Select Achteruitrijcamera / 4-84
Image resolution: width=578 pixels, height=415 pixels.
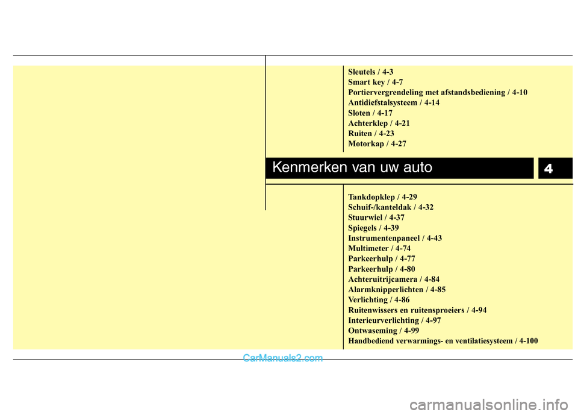(394, 279)
